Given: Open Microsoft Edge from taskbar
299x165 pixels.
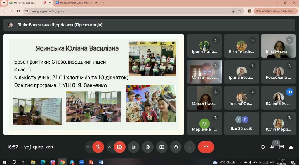Looking at the screenshot, I should coord(43,162).
